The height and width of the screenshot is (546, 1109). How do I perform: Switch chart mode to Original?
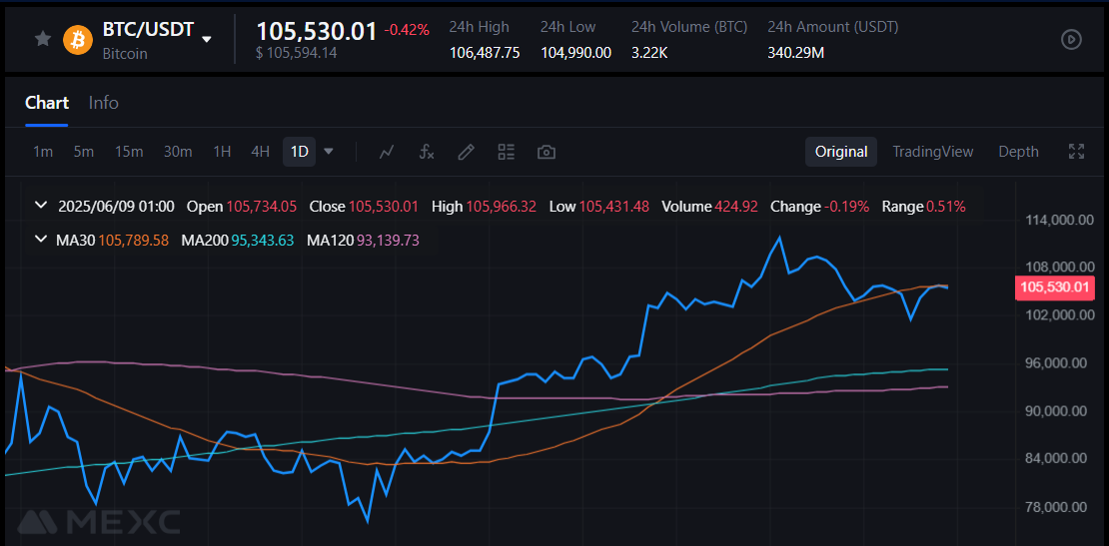(x=840, y=152)
